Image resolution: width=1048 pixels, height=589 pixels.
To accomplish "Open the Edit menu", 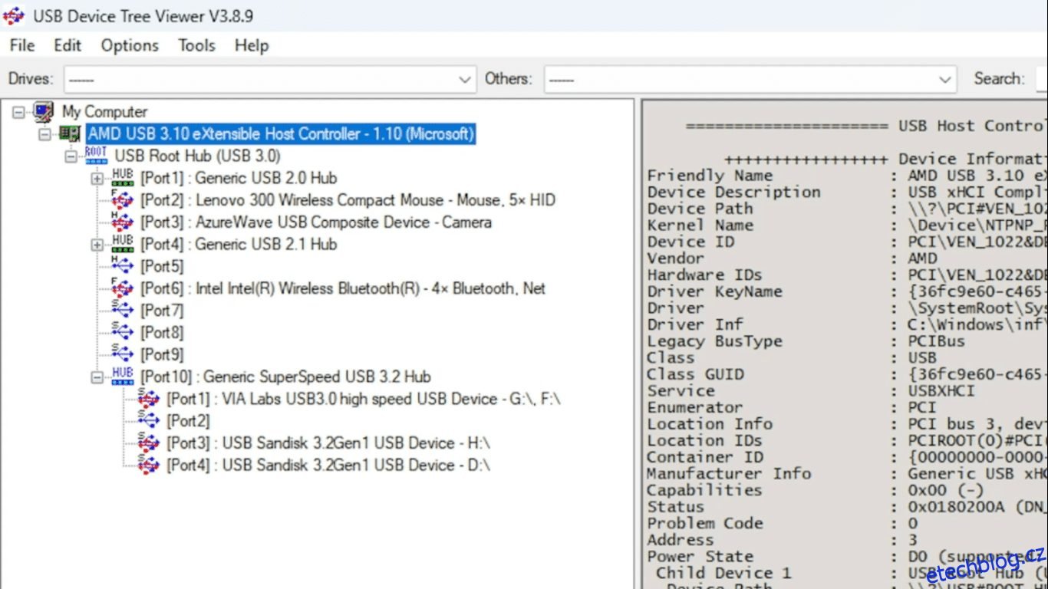I will (x=68, y=45).
